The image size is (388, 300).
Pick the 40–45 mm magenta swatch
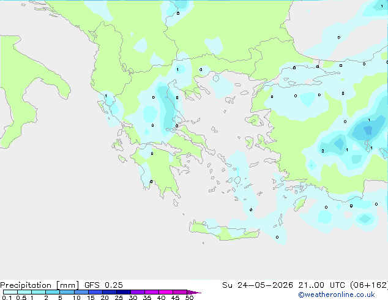pyautogui.click(x=166, y=292)
